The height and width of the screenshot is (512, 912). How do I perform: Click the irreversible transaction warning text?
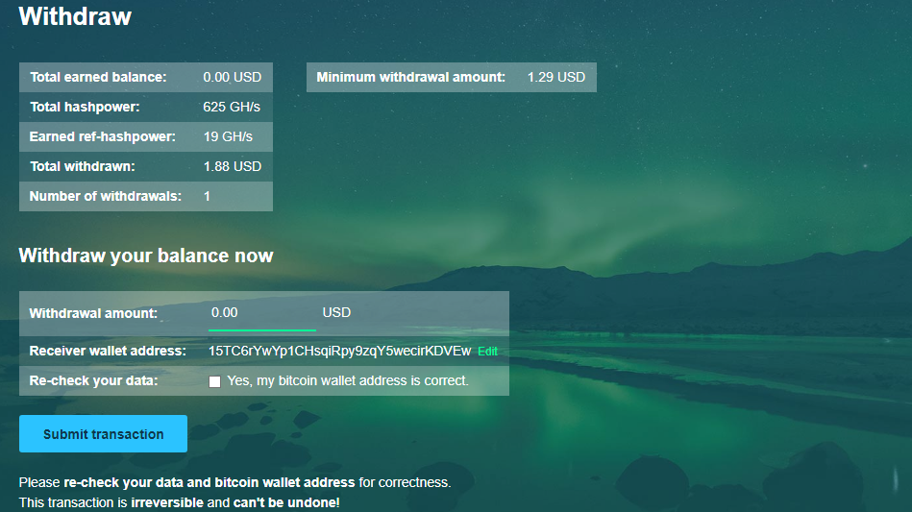[x=179, y=502]
